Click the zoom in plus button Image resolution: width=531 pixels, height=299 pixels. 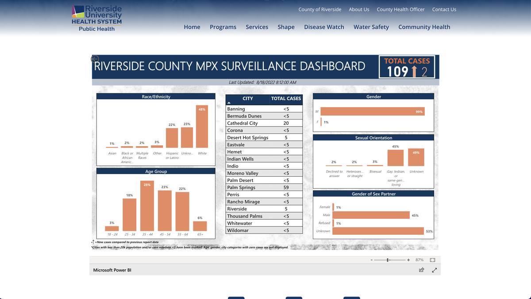click(408, 260)
